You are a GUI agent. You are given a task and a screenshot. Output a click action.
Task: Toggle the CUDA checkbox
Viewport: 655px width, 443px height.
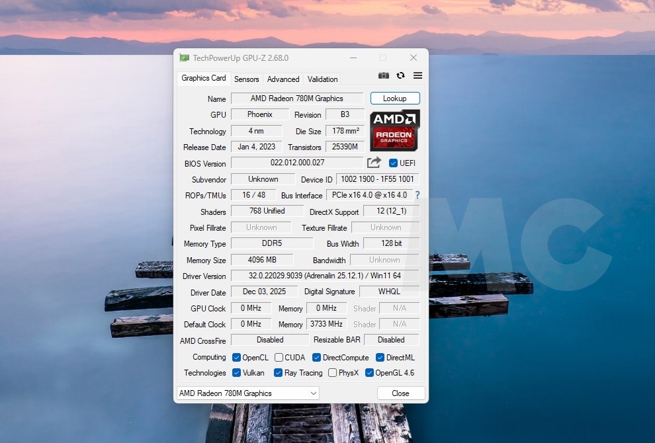(279, 358)
